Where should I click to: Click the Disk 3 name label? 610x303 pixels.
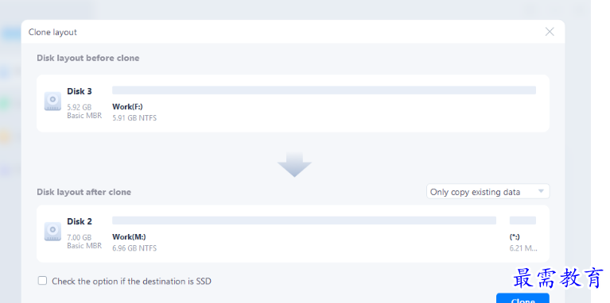click(x=80, y=91)
